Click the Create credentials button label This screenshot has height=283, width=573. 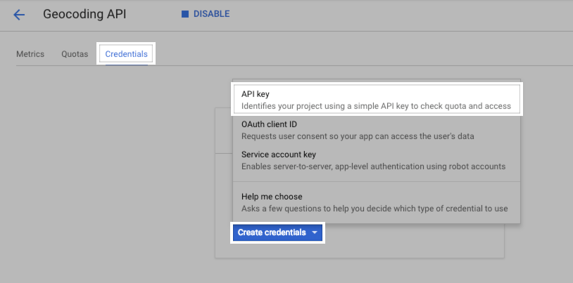(272, 232)
